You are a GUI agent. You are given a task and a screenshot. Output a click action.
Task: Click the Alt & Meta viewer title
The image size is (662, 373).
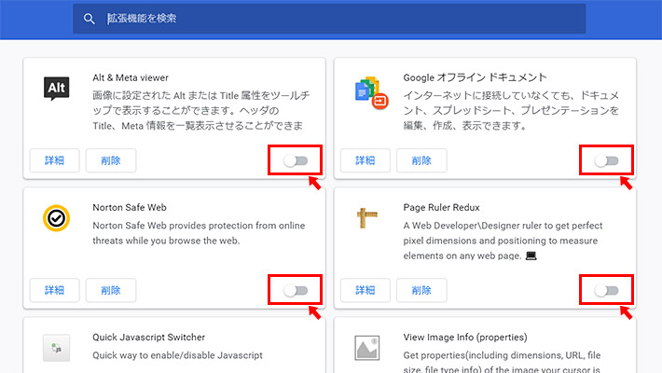point(131,77)
